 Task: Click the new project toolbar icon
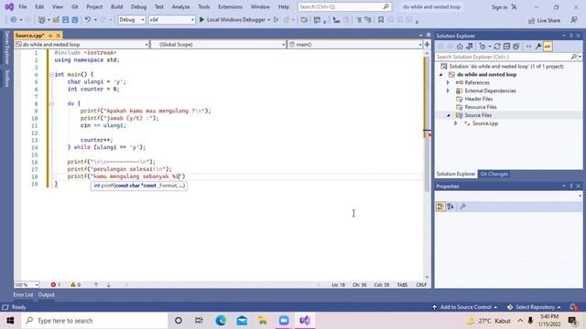(x=42, y=20)
